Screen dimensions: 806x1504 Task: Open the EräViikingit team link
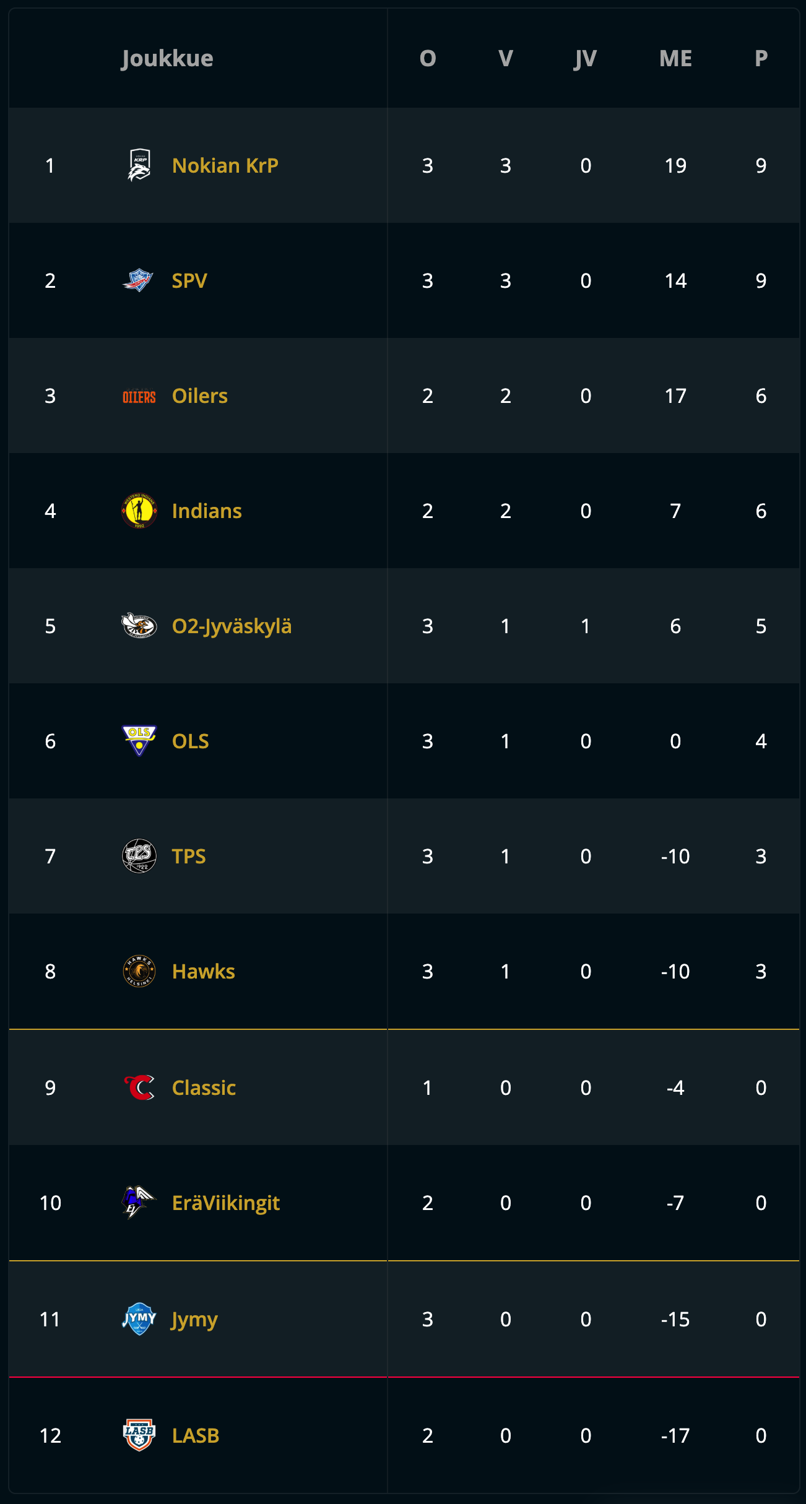[226, 1203]
